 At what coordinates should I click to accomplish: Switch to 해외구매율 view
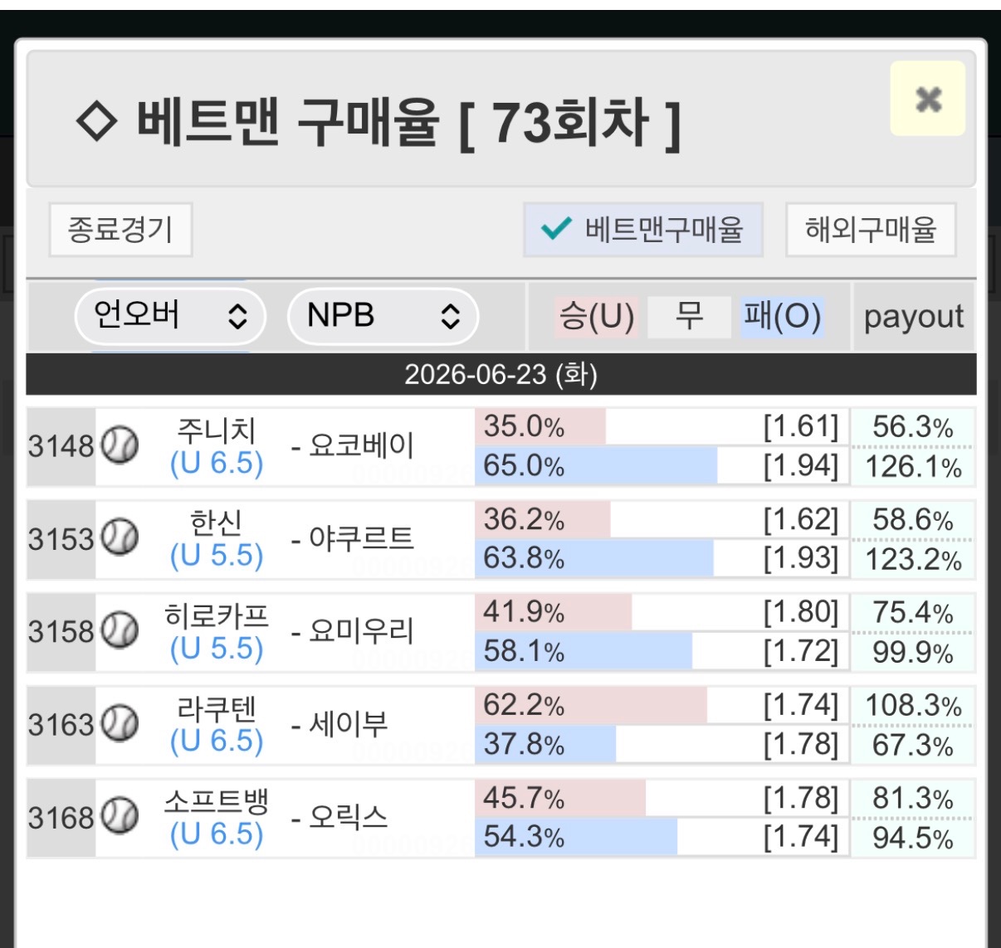pyautogui.click(x=871, y=229)
